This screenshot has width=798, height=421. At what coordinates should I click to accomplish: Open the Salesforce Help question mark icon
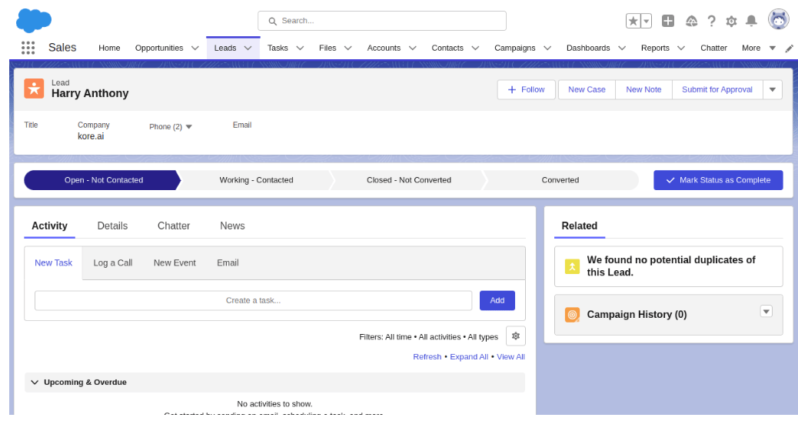(x=711, y=21)
